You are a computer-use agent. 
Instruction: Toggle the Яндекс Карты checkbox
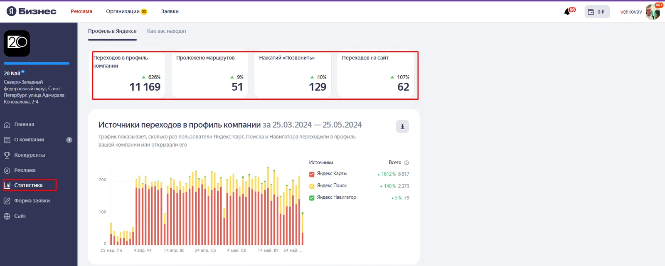click(x=312, y=174)
